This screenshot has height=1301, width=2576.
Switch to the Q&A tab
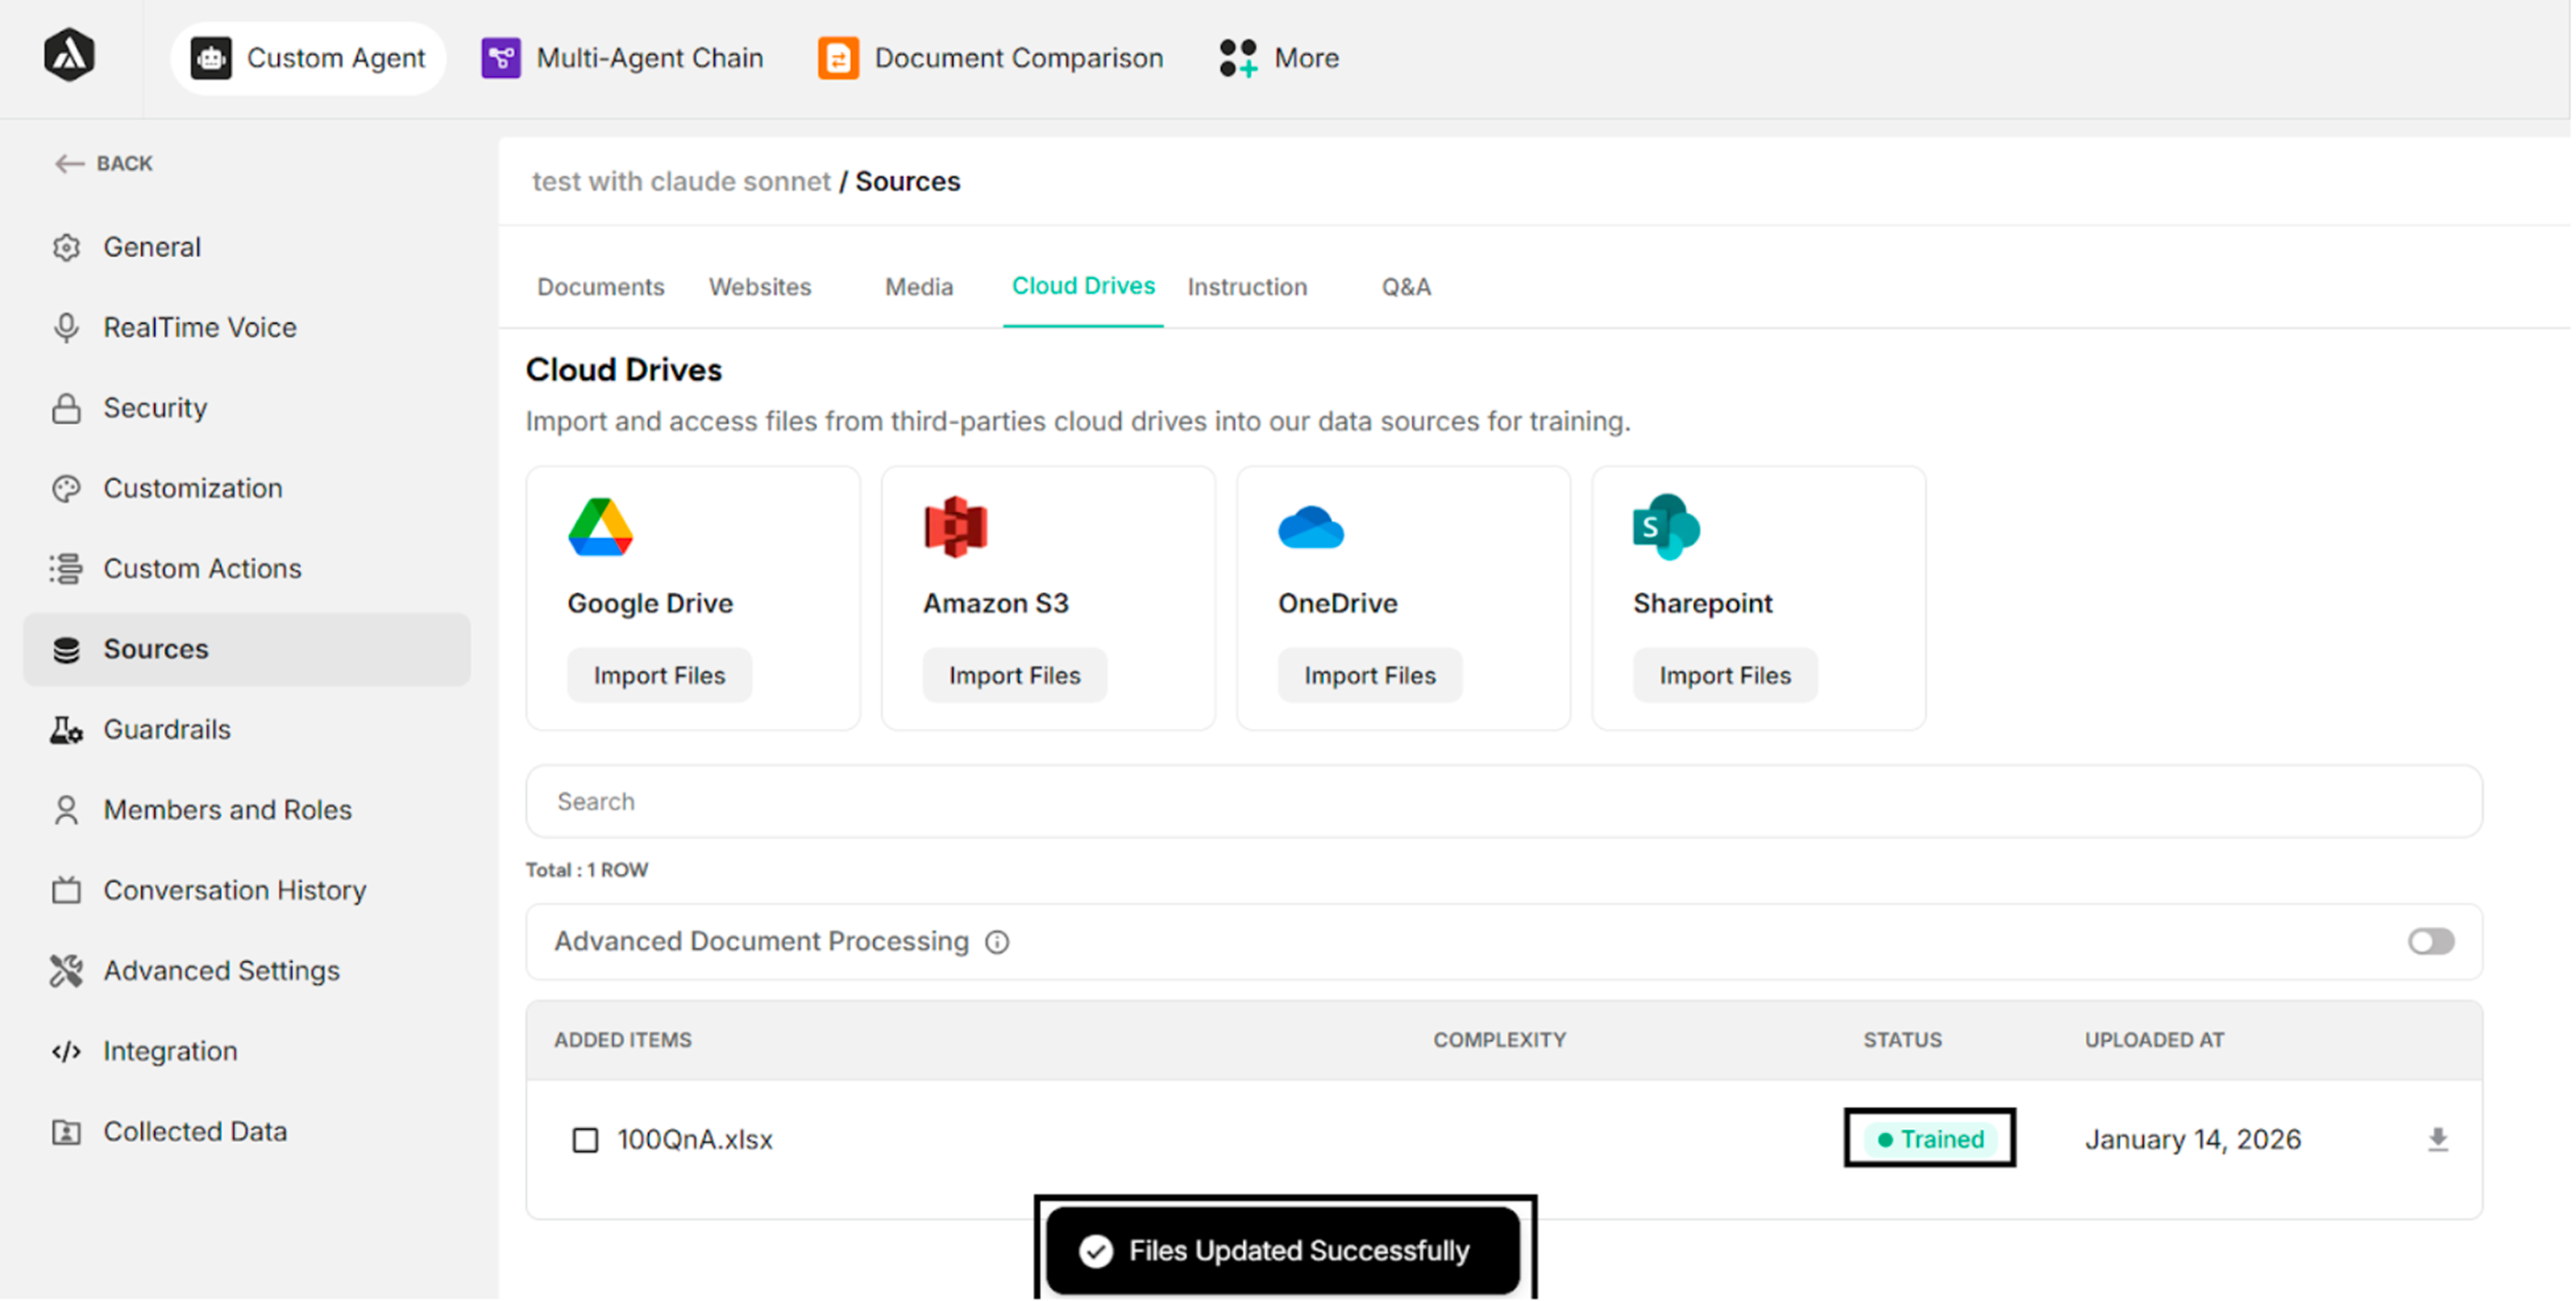coord(1405,287)
